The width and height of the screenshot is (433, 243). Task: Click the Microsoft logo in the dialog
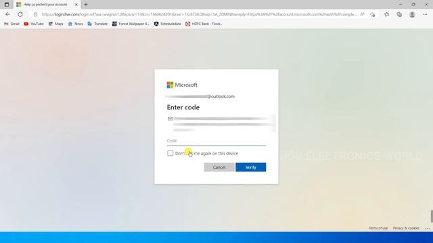(x=182, y=85)
